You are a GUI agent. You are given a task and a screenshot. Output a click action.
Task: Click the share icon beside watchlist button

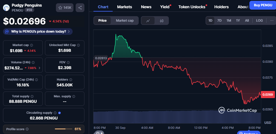pyautogui.click(x=80, y=8)
